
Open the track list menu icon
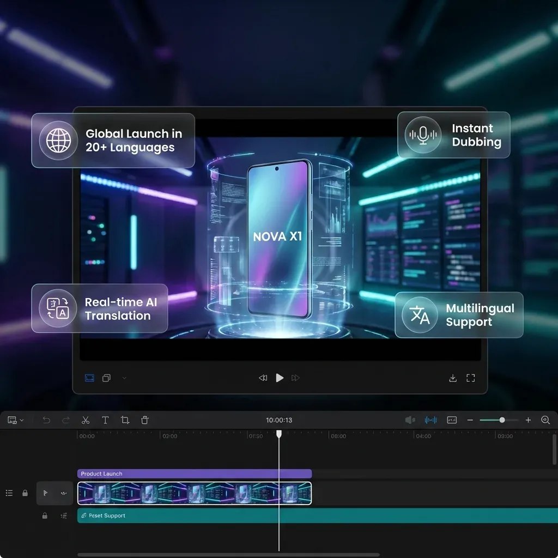coord(9,493)
